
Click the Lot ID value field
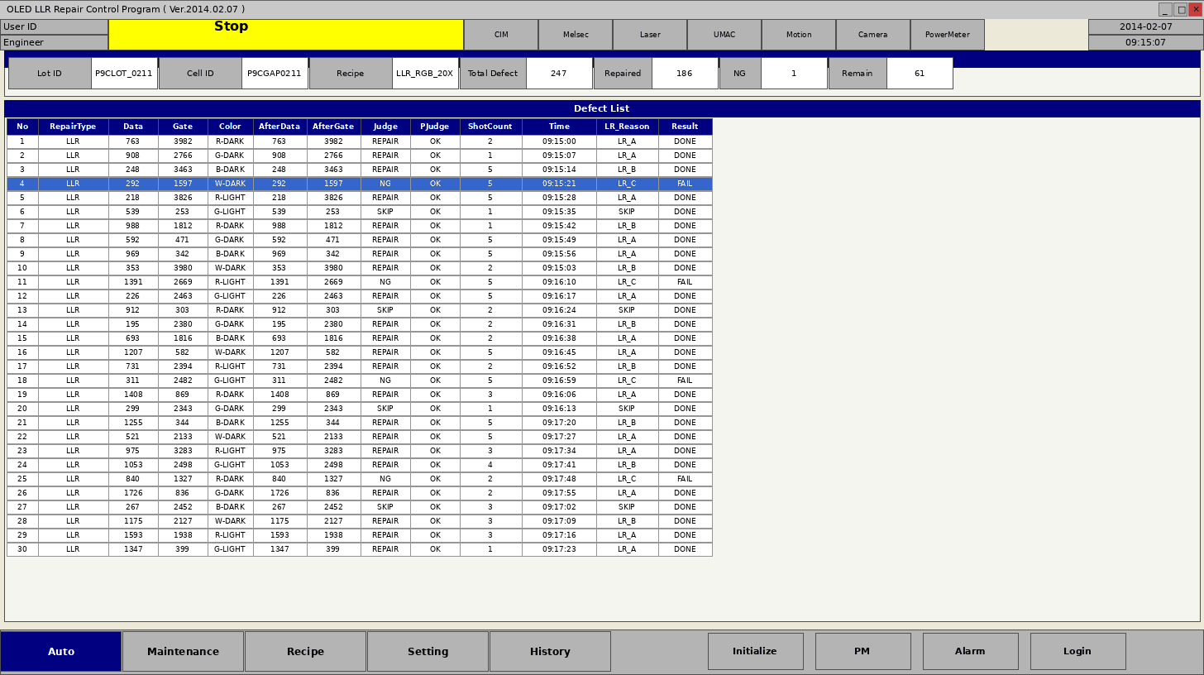point(124,74)
